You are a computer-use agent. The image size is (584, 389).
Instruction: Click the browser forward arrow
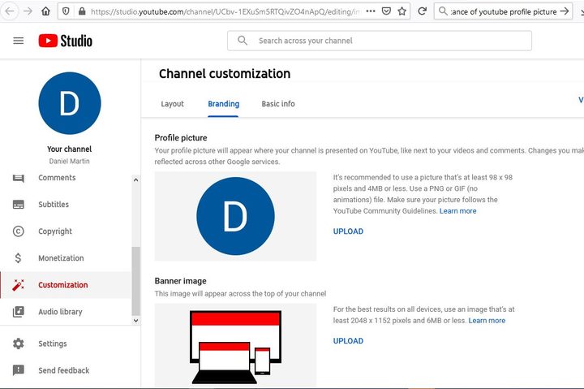tap(28, 11)
